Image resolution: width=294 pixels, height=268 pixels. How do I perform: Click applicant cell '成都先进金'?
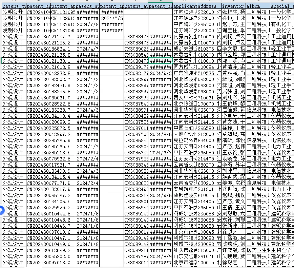[185, 49]
